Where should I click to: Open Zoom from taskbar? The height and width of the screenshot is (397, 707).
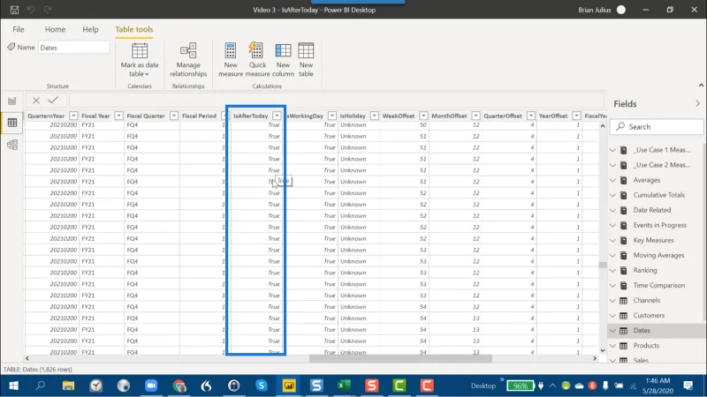coord(151,386)
